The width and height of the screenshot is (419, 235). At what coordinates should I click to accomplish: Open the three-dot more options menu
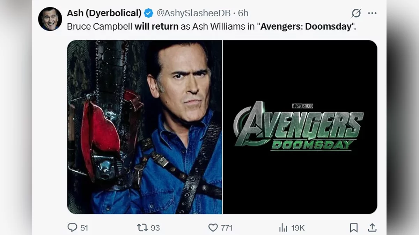(372, 14)
